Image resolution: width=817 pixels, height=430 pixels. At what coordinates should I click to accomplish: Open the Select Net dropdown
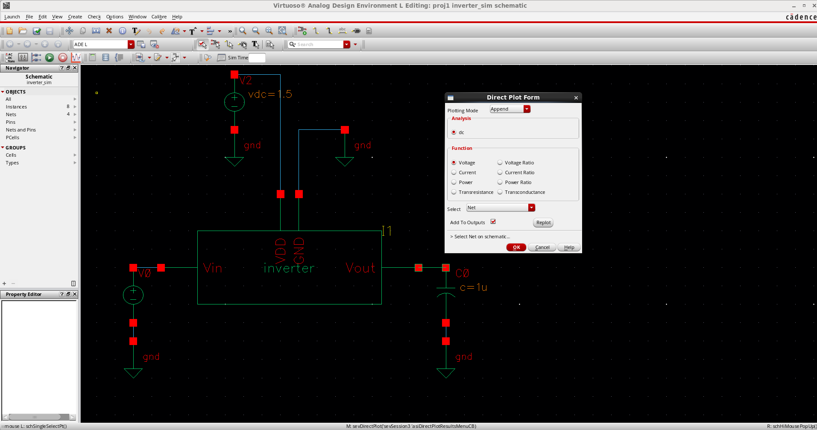click(531, 208)
